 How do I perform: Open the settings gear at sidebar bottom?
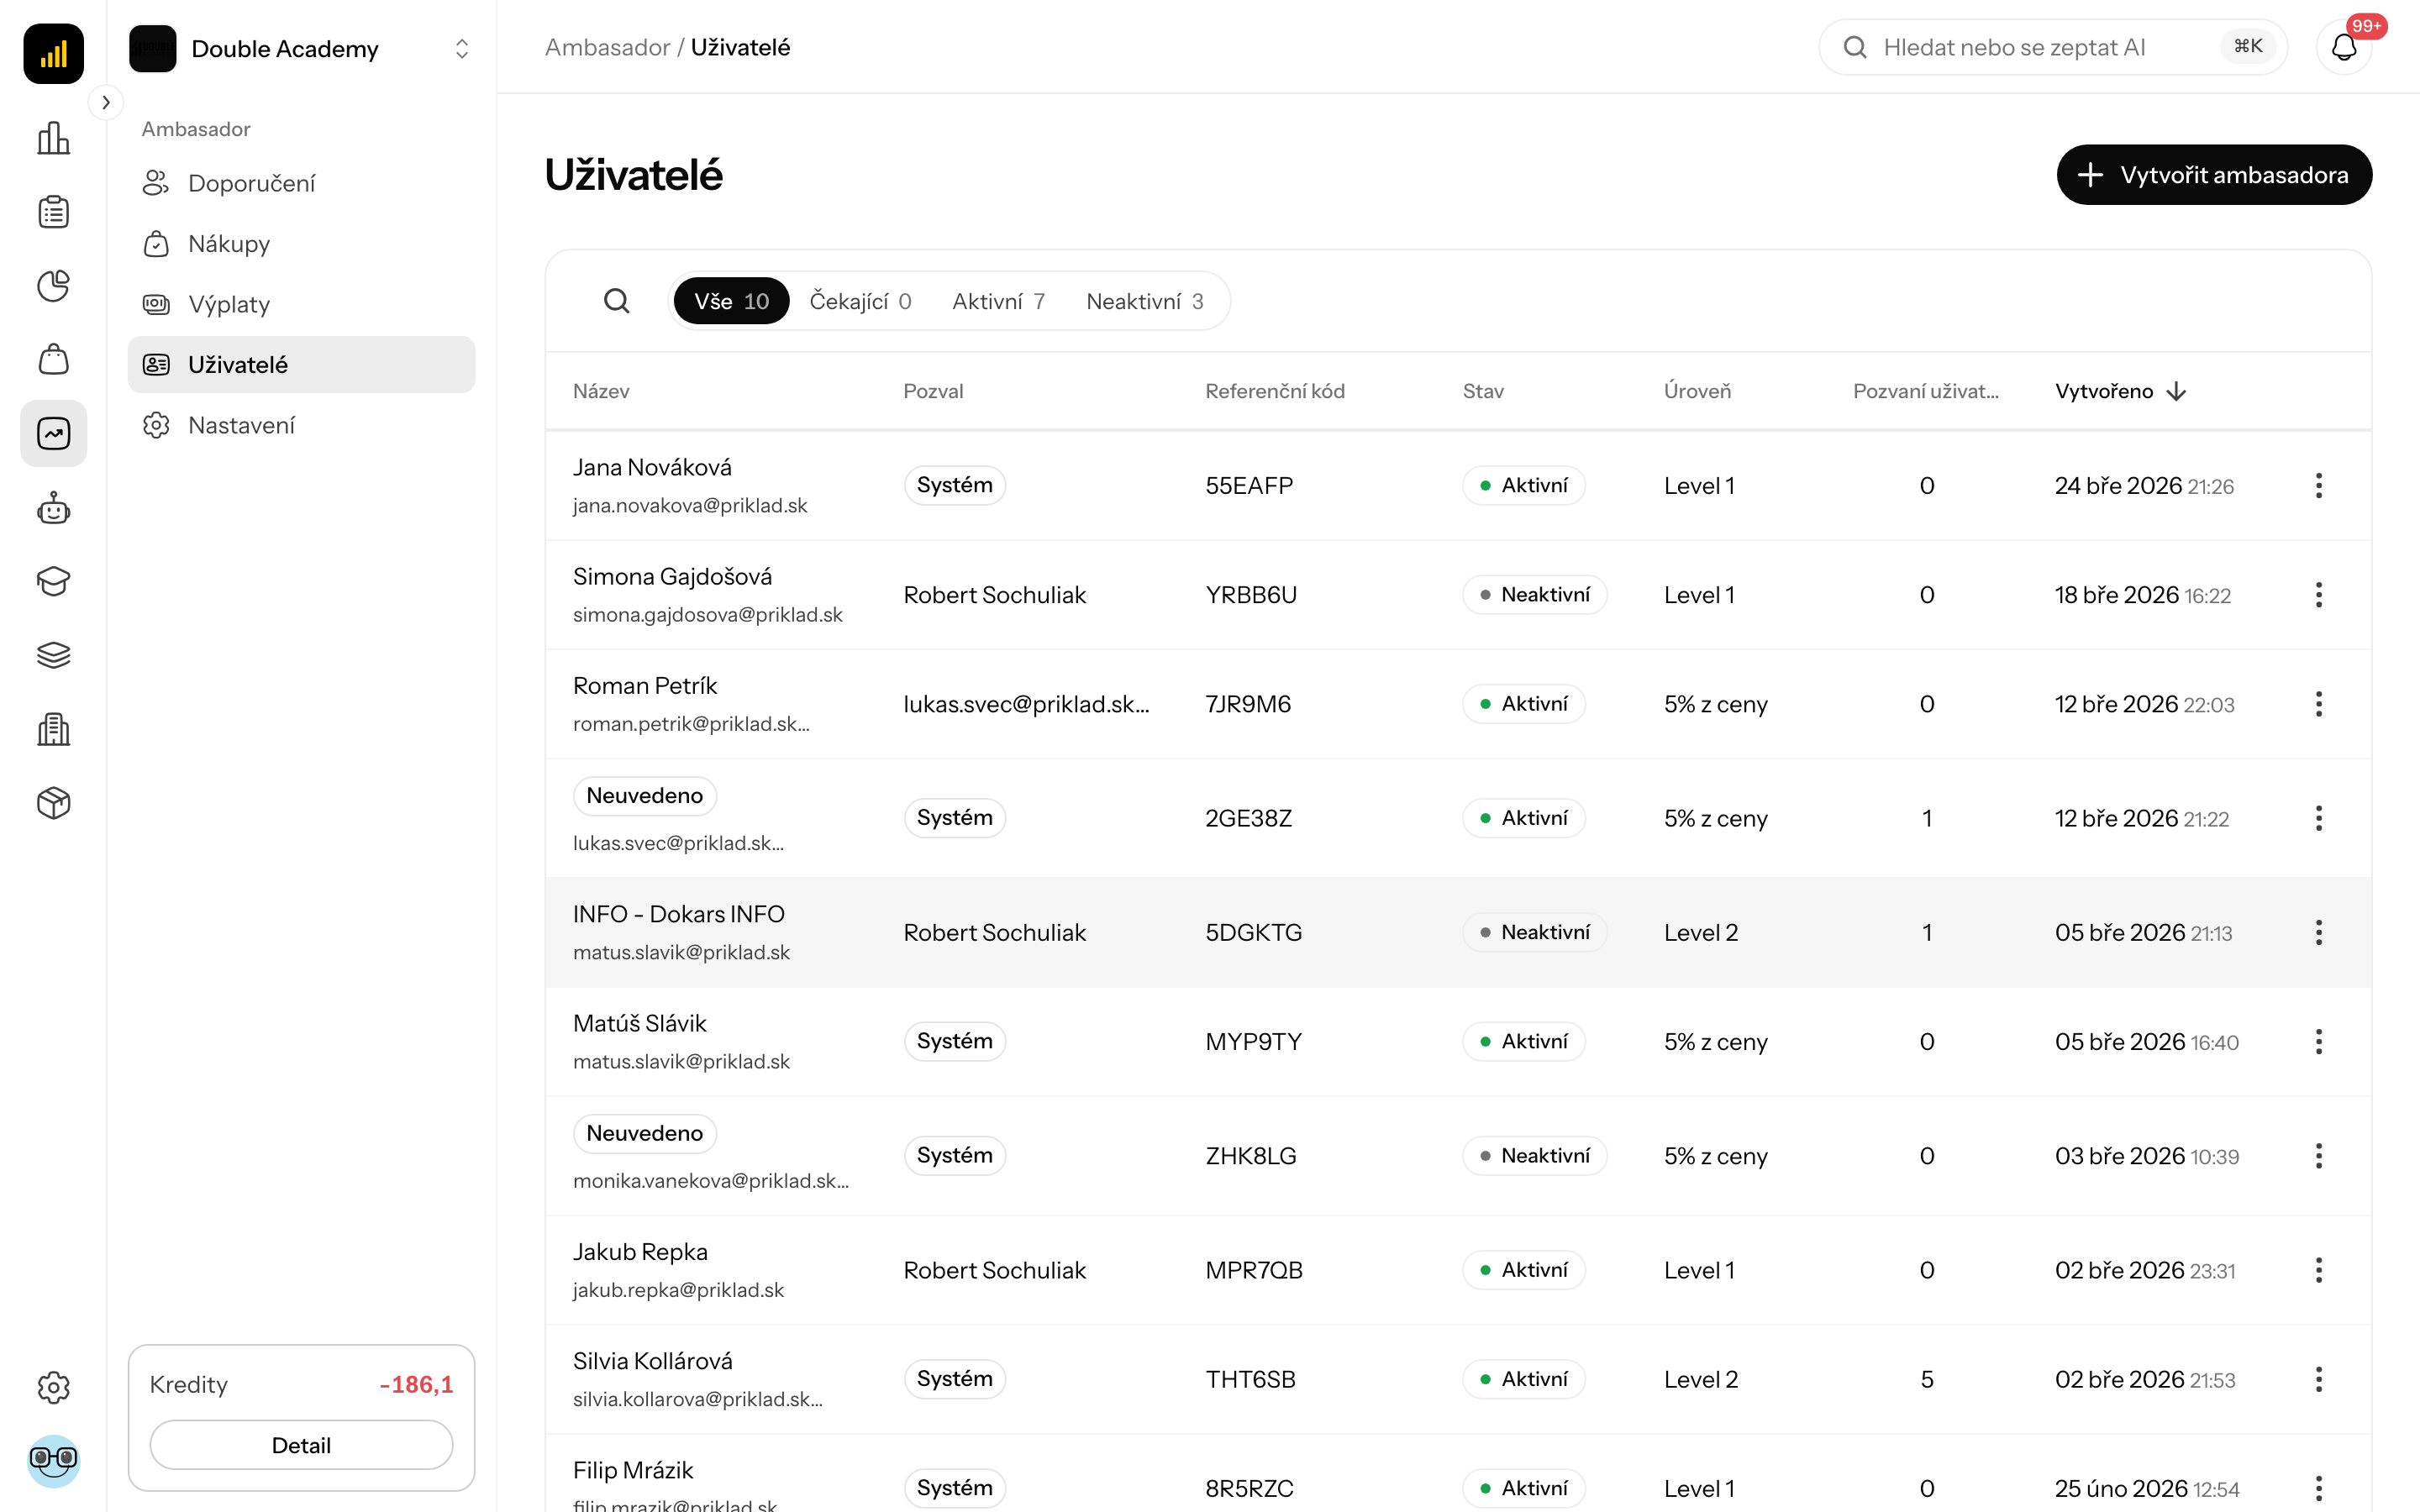pyautogui.click(x=53, y=1387)
